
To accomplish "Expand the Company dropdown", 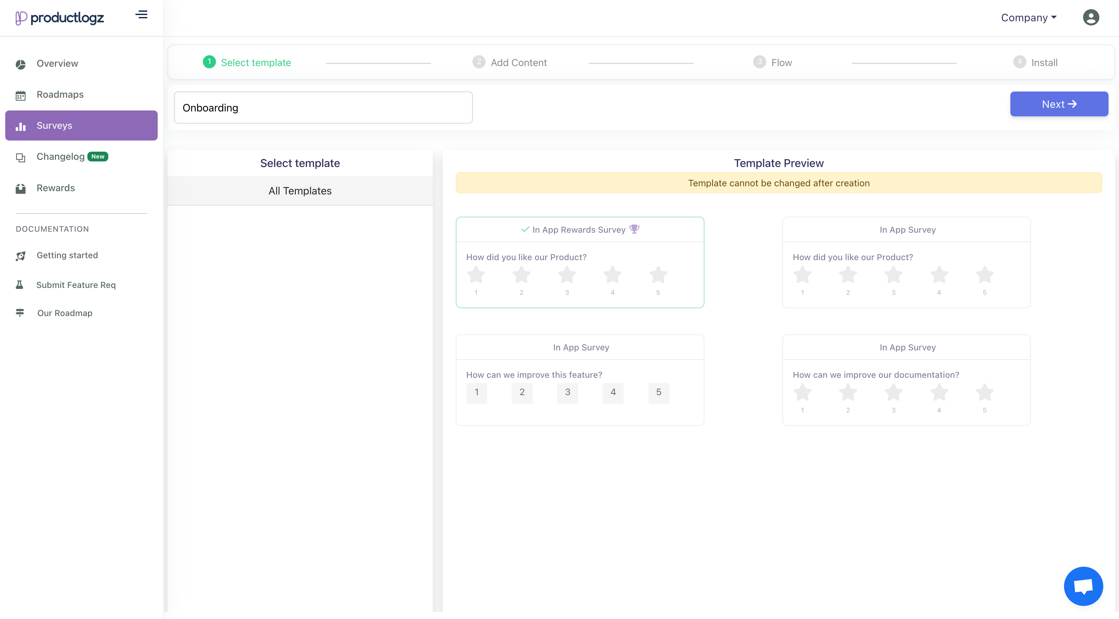I will 1028,18.
